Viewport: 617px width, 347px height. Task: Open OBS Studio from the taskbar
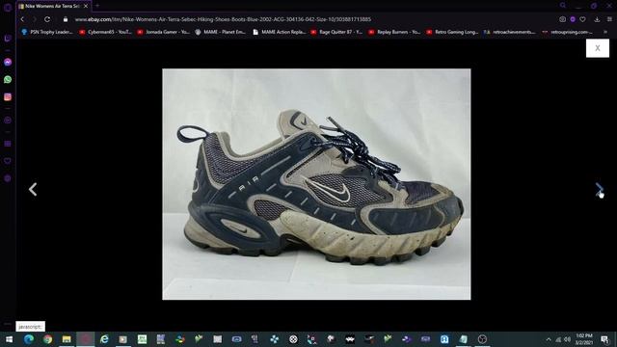coord(482,339)
